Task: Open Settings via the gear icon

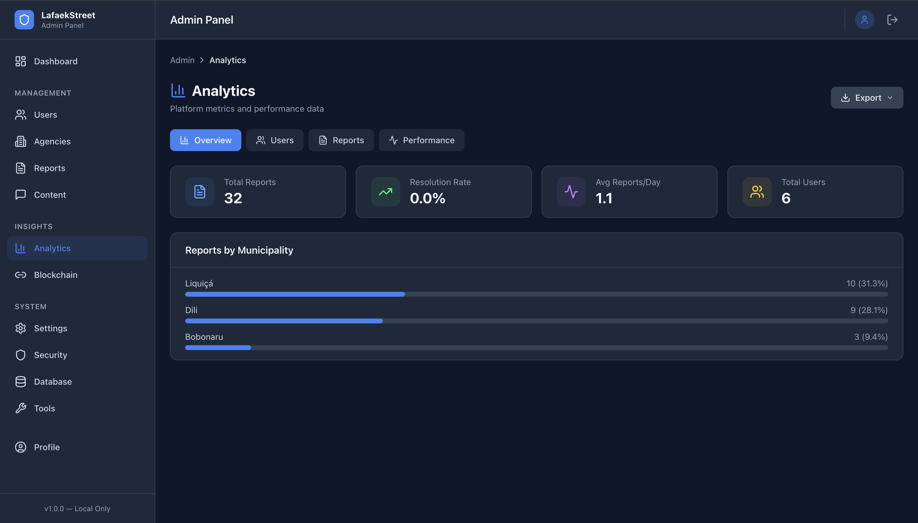Action: (20, 328)
